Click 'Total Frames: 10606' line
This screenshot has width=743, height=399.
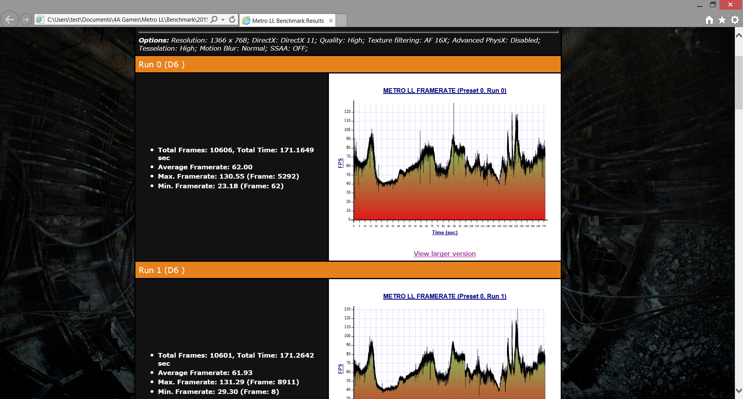[236, 154]
